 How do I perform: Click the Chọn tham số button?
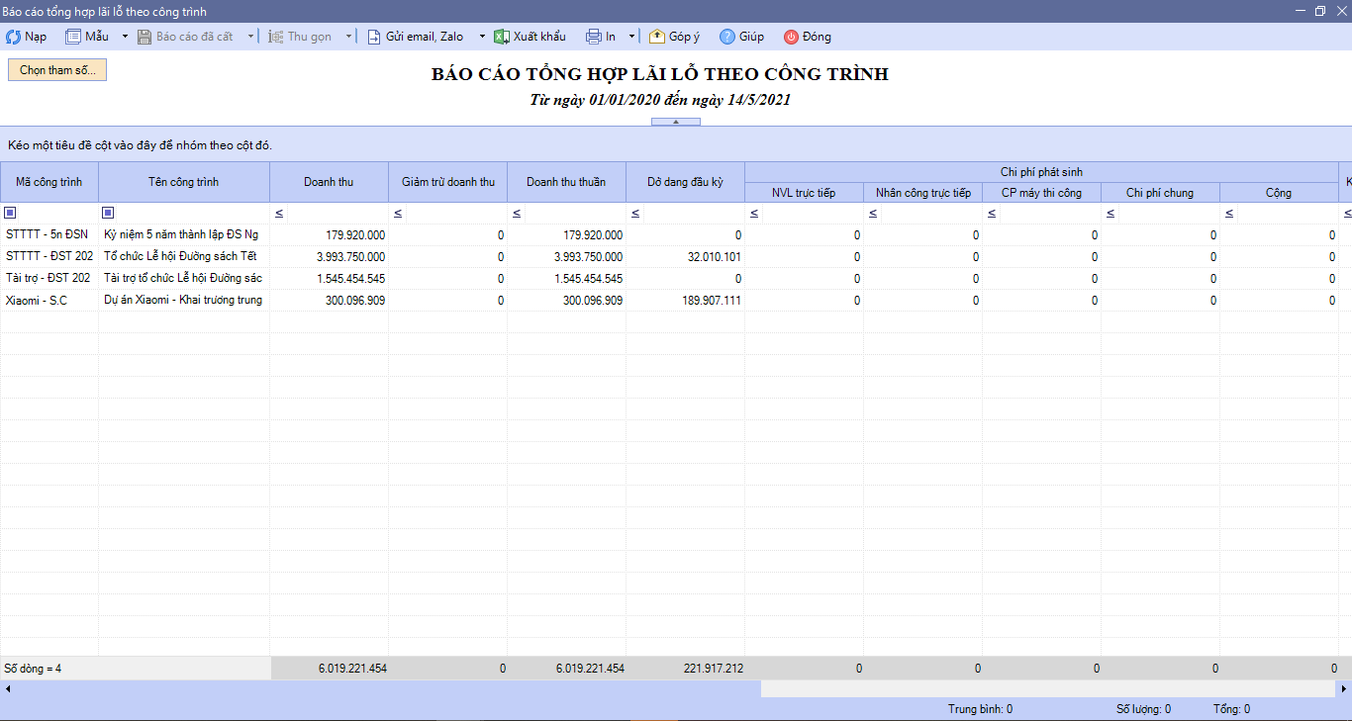pos(57,70)
